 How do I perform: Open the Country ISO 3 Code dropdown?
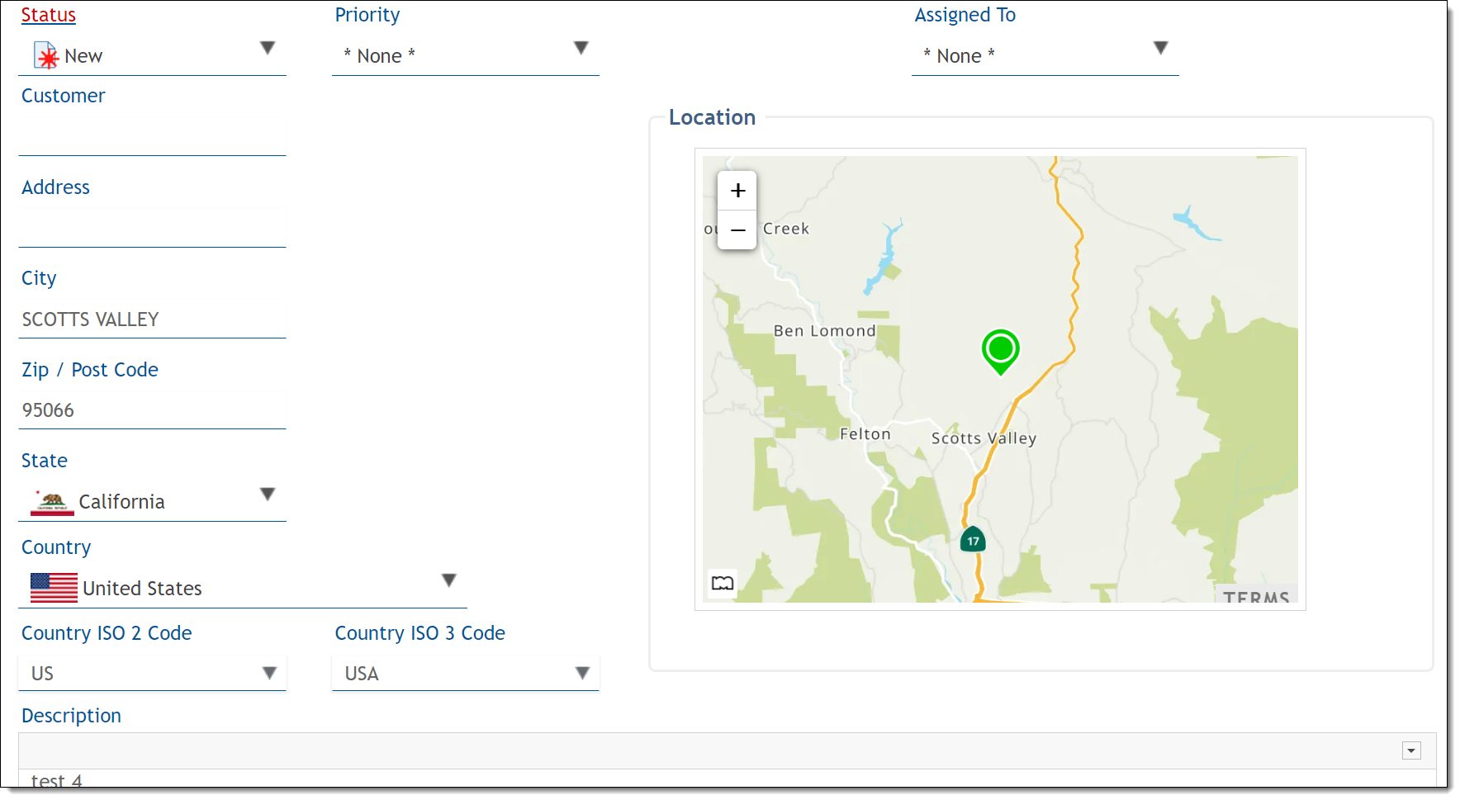(x=582, y=673)
